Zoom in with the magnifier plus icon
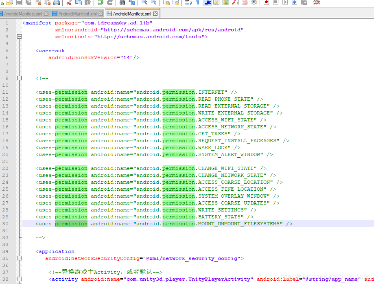The image size is (374, 284). pyautogui.click(x=144, y=2)
